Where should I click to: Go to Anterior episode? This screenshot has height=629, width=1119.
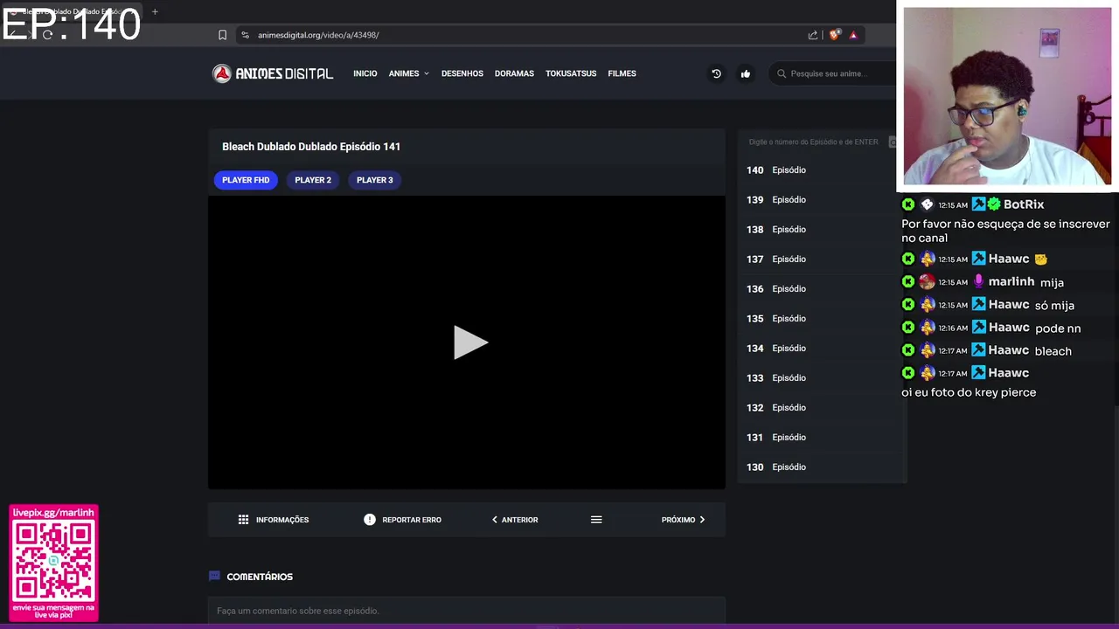(x=515, y=520)
